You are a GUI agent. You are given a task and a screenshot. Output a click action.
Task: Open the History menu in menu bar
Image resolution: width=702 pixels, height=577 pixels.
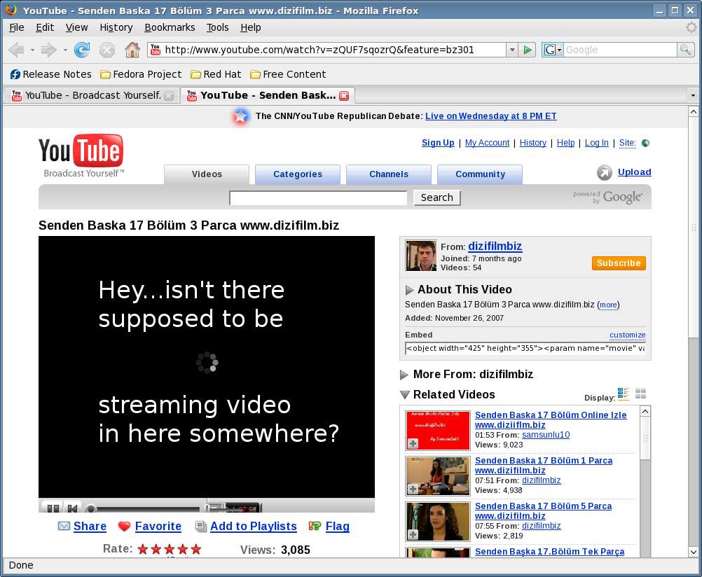pos(116,28)
